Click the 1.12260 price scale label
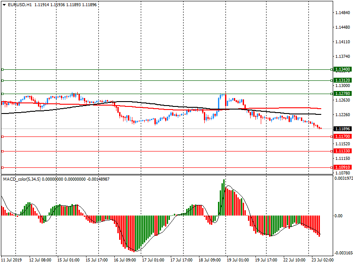The height and width of the screenshot is (265, 353). [343, 115]
